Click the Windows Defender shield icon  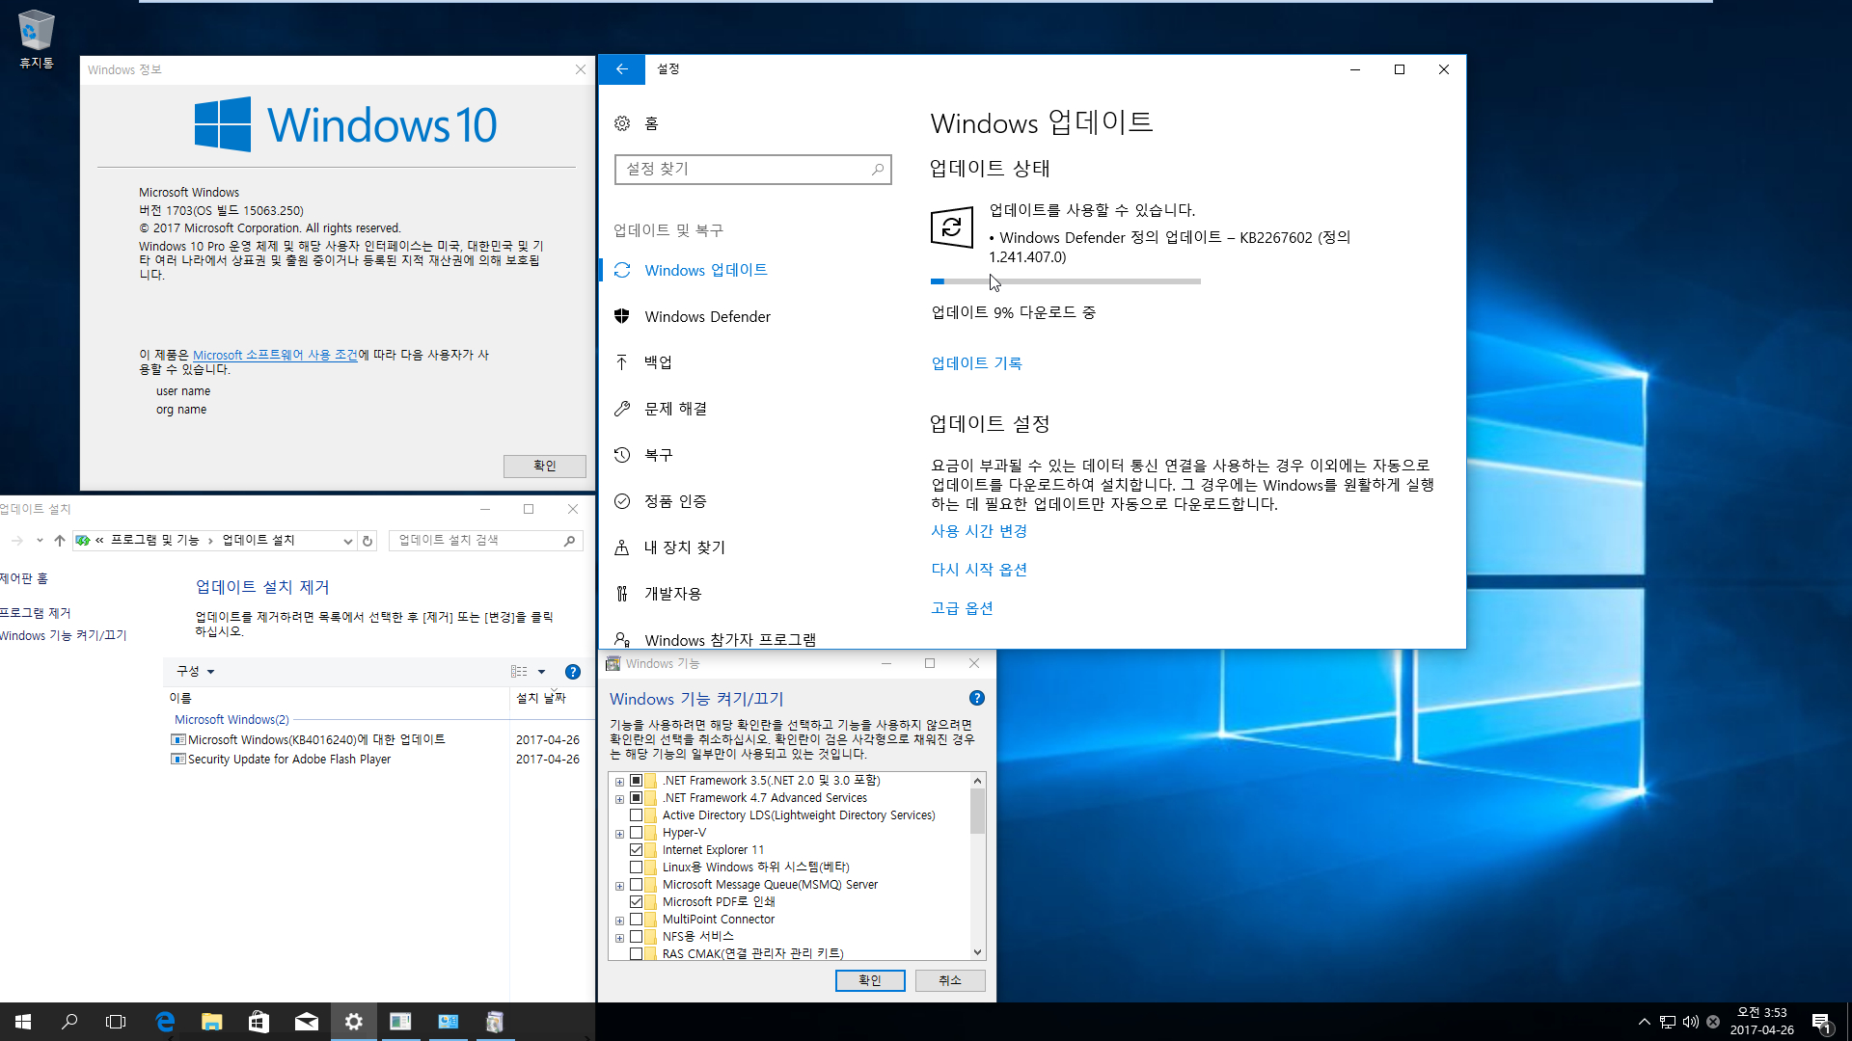click(x=622, y=316)
